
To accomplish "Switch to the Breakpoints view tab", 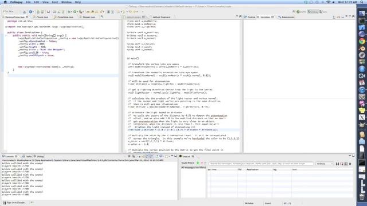I will click(286, 17).
